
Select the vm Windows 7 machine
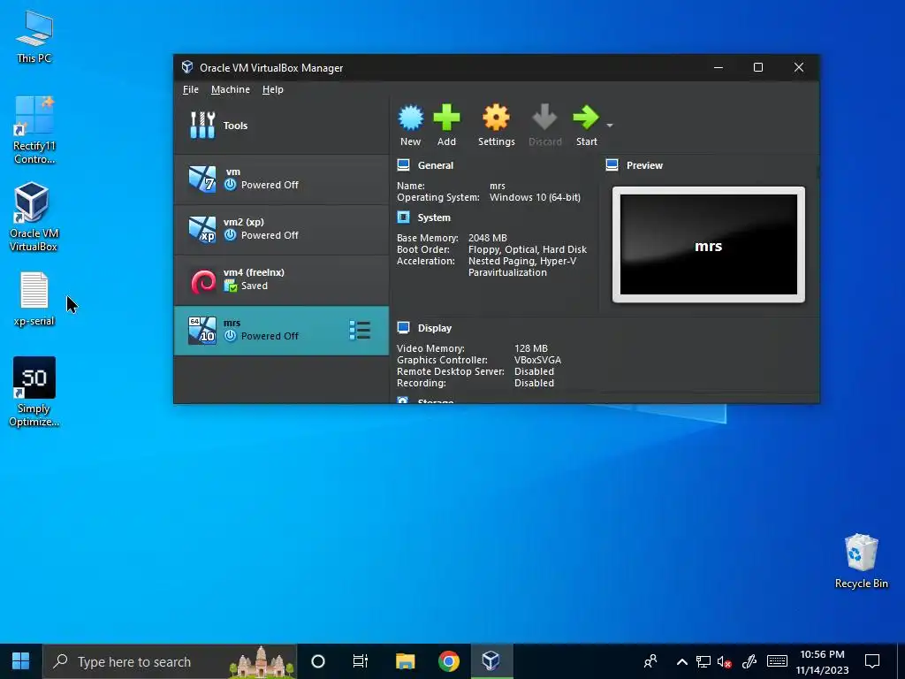[281, 179]
